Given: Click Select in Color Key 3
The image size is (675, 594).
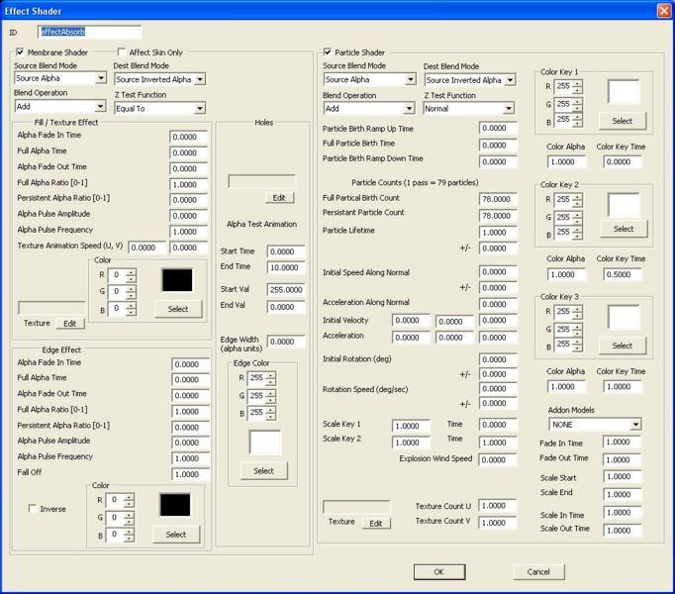Looking at the screenshot, I should pos(623,346).
